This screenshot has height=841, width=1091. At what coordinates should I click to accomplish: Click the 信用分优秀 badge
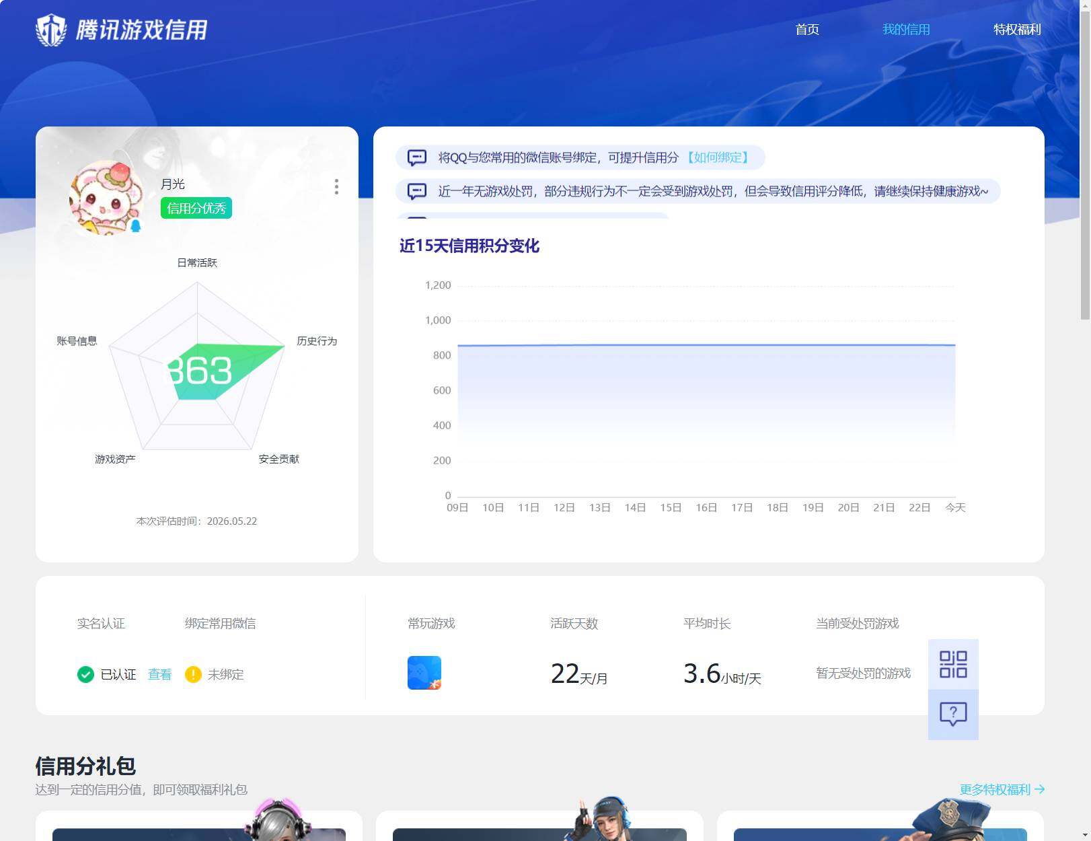(x=196, y=209)
